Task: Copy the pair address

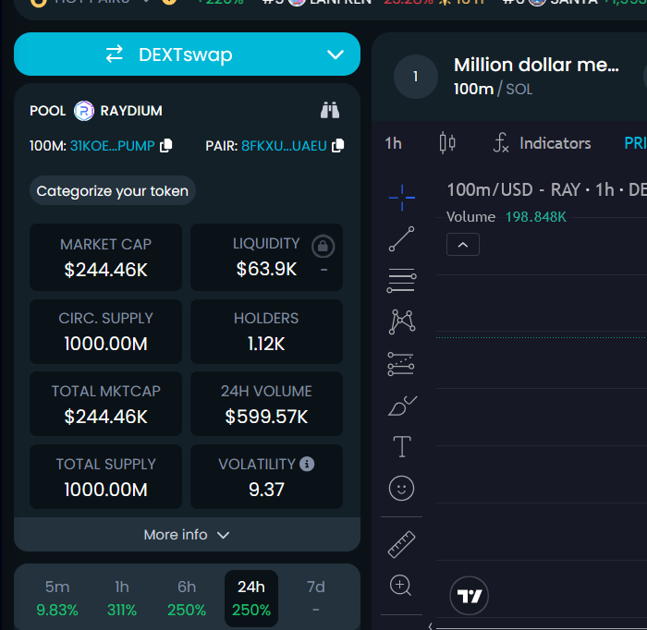Action: click(338, 145)
